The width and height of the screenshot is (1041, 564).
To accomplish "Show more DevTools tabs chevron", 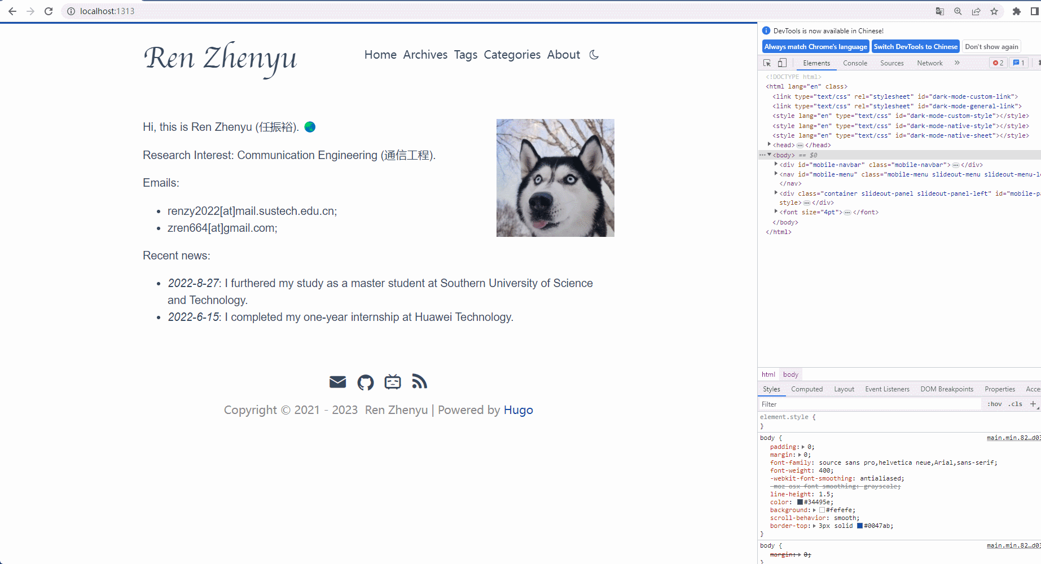I will tap(957, 63).
